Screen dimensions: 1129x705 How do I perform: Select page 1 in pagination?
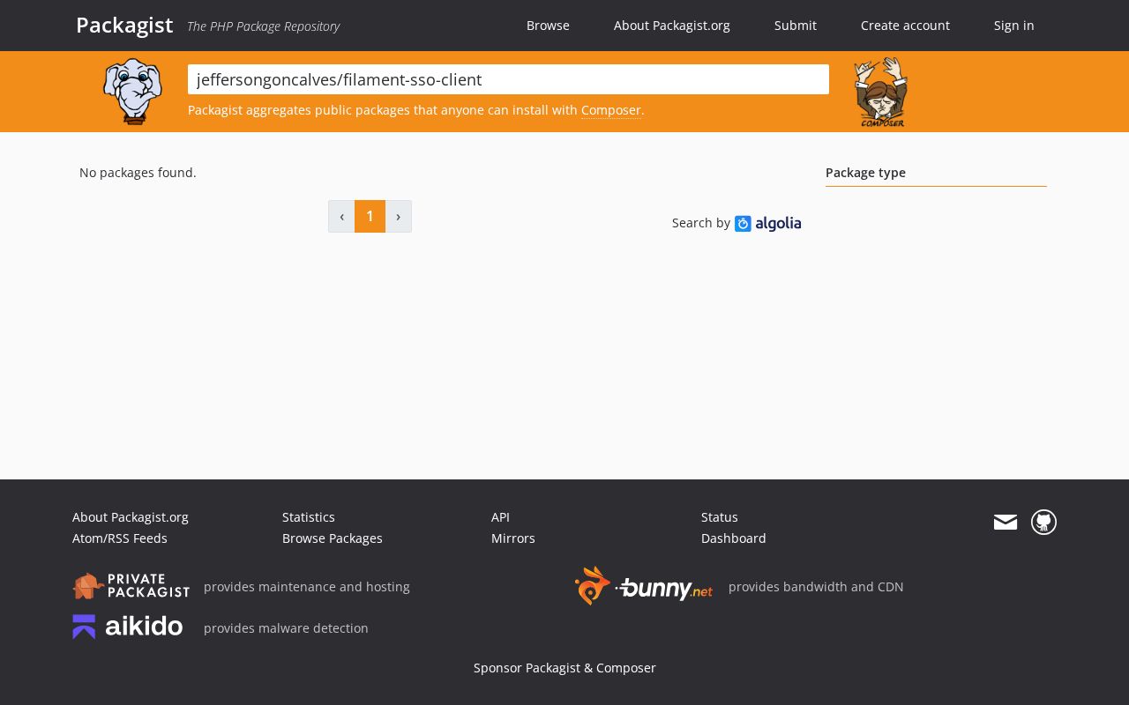coord(370,216)
